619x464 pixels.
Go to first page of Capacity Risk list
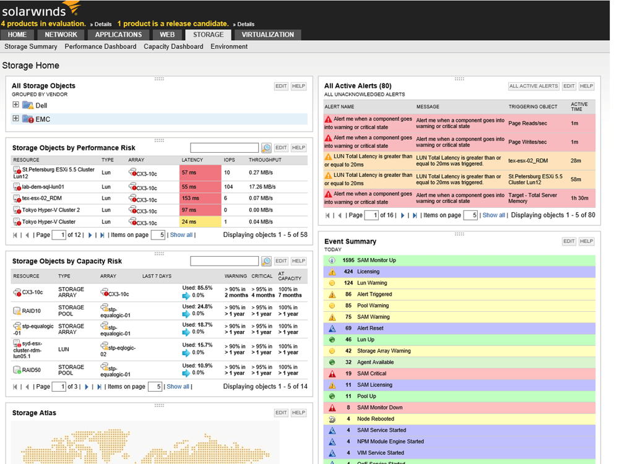coord(14,387)
